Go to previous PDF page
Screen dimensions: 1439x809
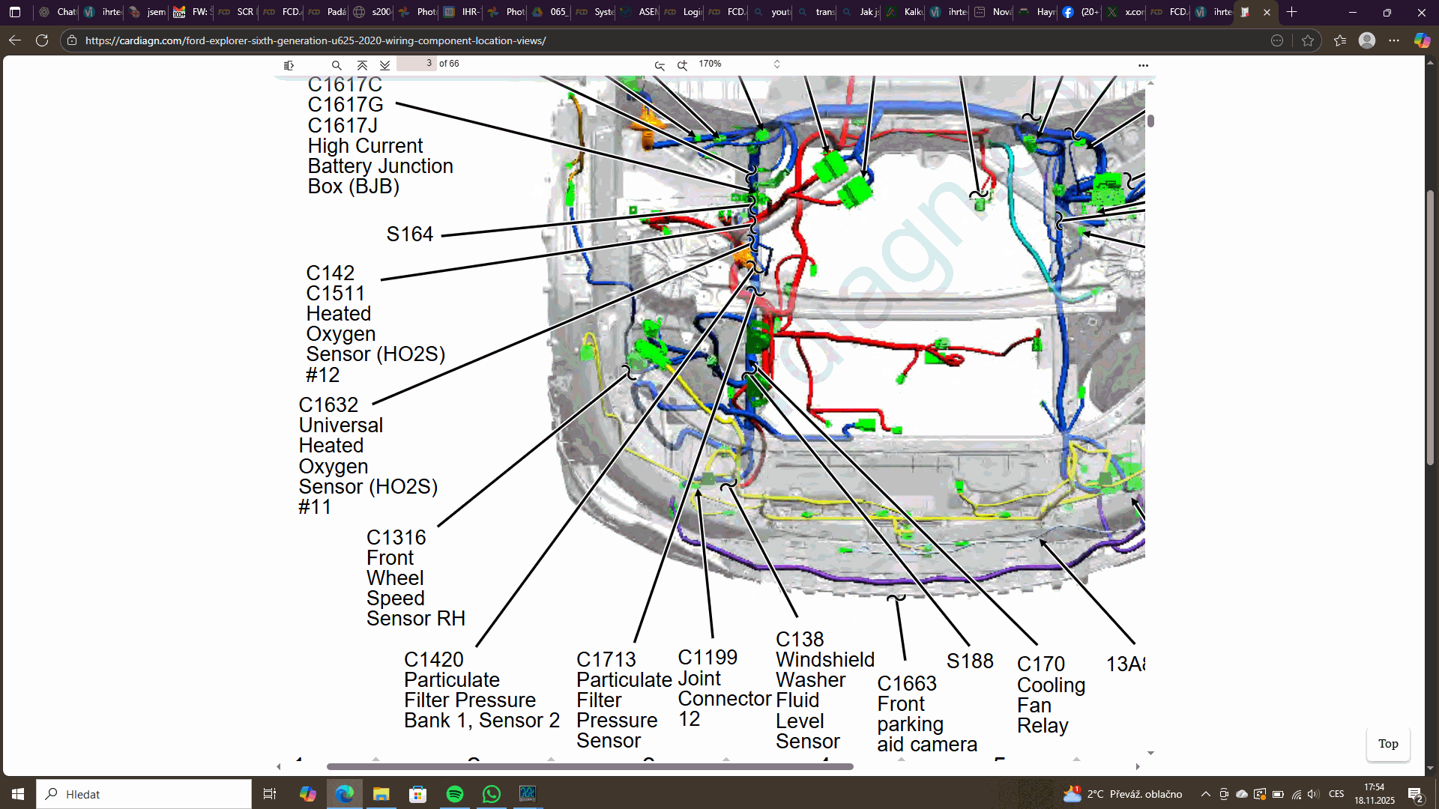[x=362, y=65]
